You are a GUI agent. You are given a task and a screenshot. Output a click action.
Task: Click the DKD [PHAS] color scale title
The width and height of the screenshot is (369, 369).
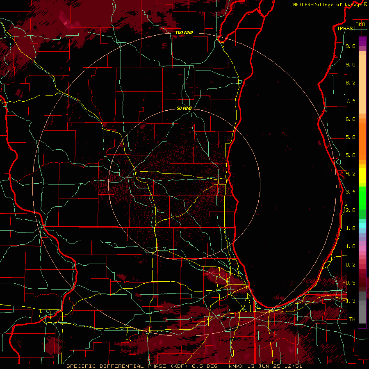coord(351,26)
